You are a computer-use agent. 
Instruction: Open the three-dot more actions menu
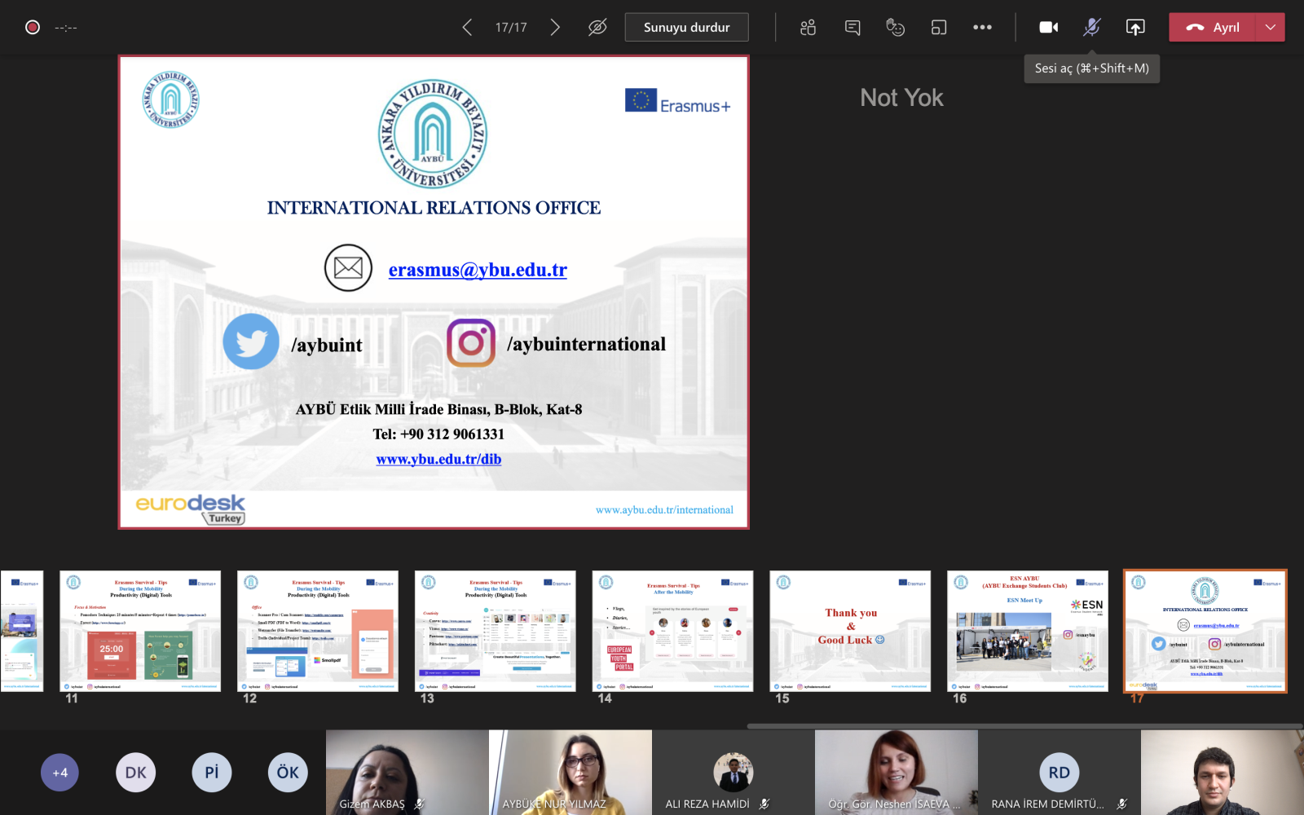coord(982,28)
